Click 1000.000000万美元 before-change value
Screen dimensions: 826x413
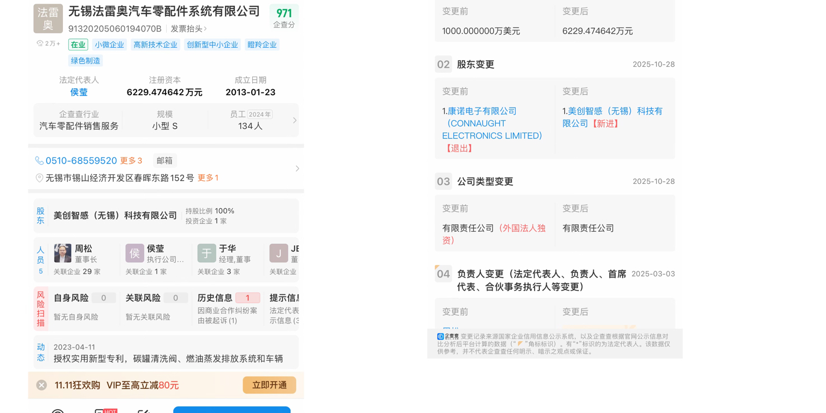[x=481, y=31]
